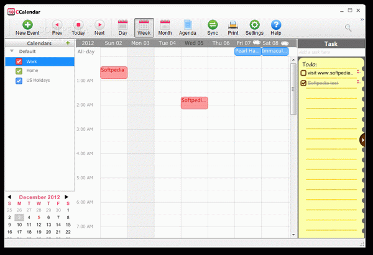This screenshot has height=255, width=373.
Task: Select December 5 in mini calendar
Action: [x=39, y=218]
